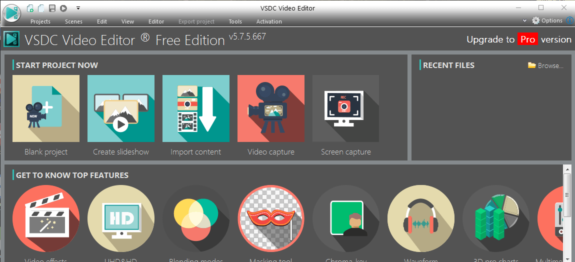
Task: Click the save project floppy icon
Action: [52, 7]
